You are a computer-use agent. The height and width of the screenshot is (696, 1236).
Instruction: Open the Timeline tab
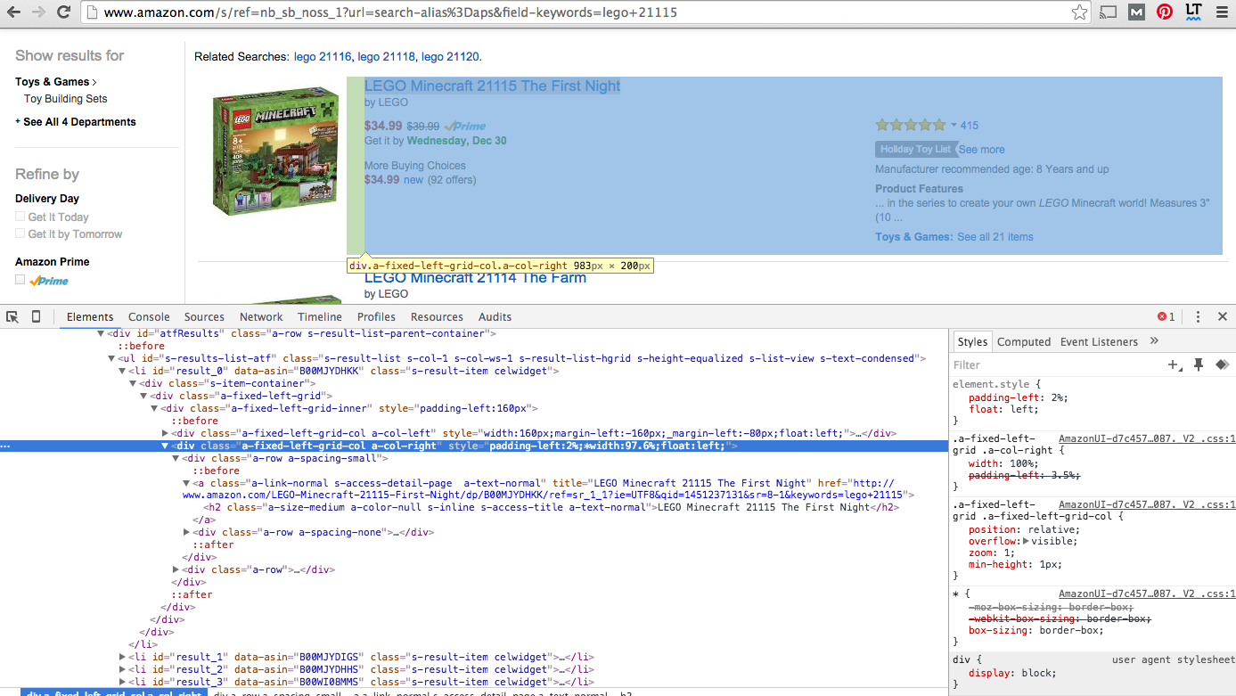pyautogui.click(x=320, y=316)
